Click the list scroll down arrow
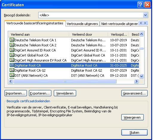The height and width of the screenshot is (140, 153). 142,76
